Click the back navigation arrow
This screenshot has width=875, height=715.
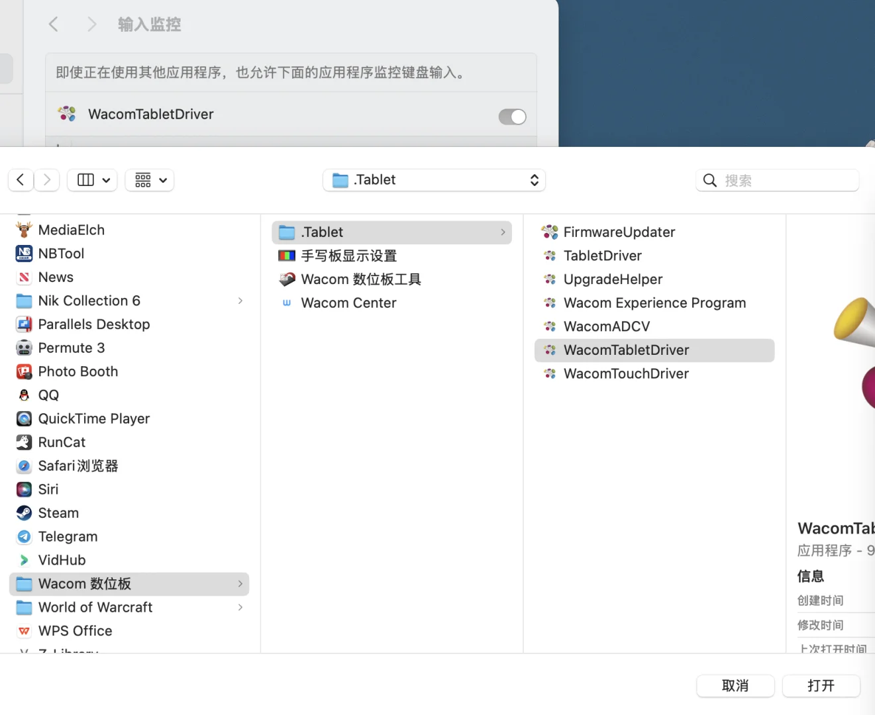point(21,179)
